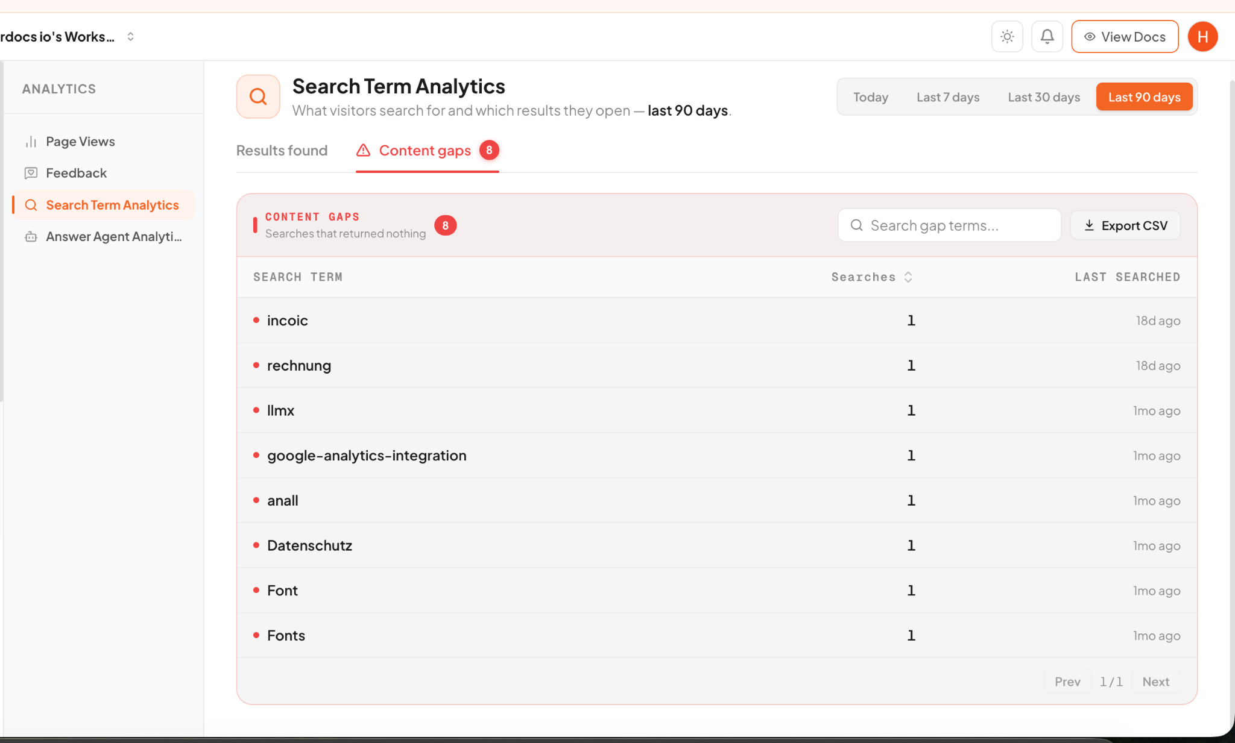Go to Next page
The width and height of the screenshot is (1235, 743).
tap(1155, 682)
